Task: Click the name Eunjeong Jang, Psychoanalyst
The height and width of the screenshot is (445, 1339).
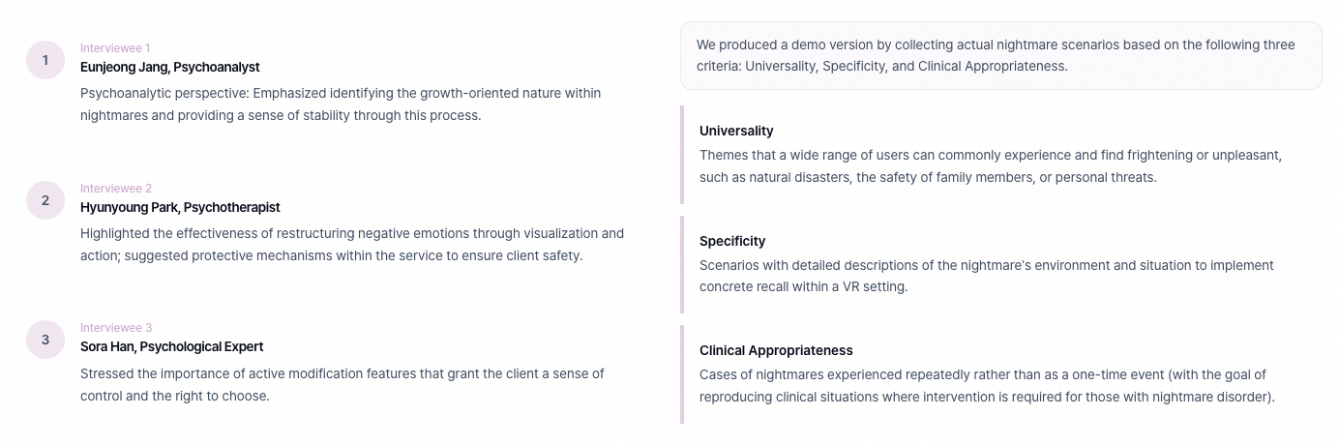Action: click(170, 68)
